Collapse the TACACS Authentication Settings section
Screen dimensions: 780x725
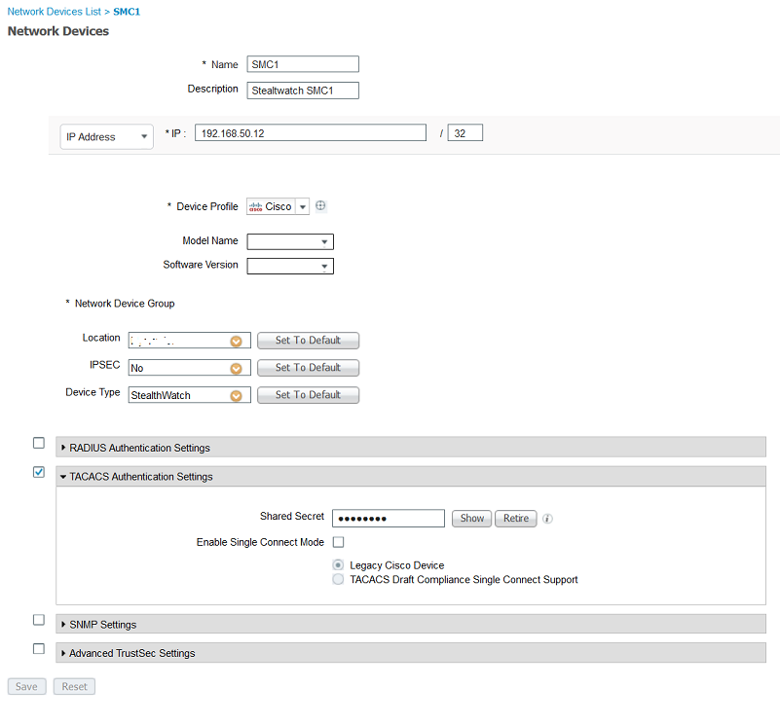pos(140,477)
